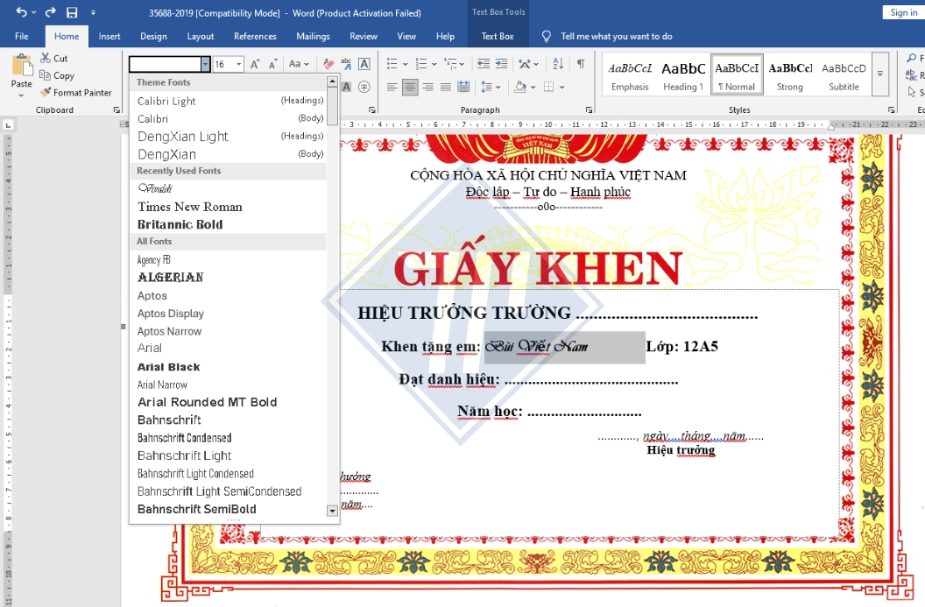Apply the Emphasis style
925x607 pixels.
pyautogui.click(x=630, y=75)
